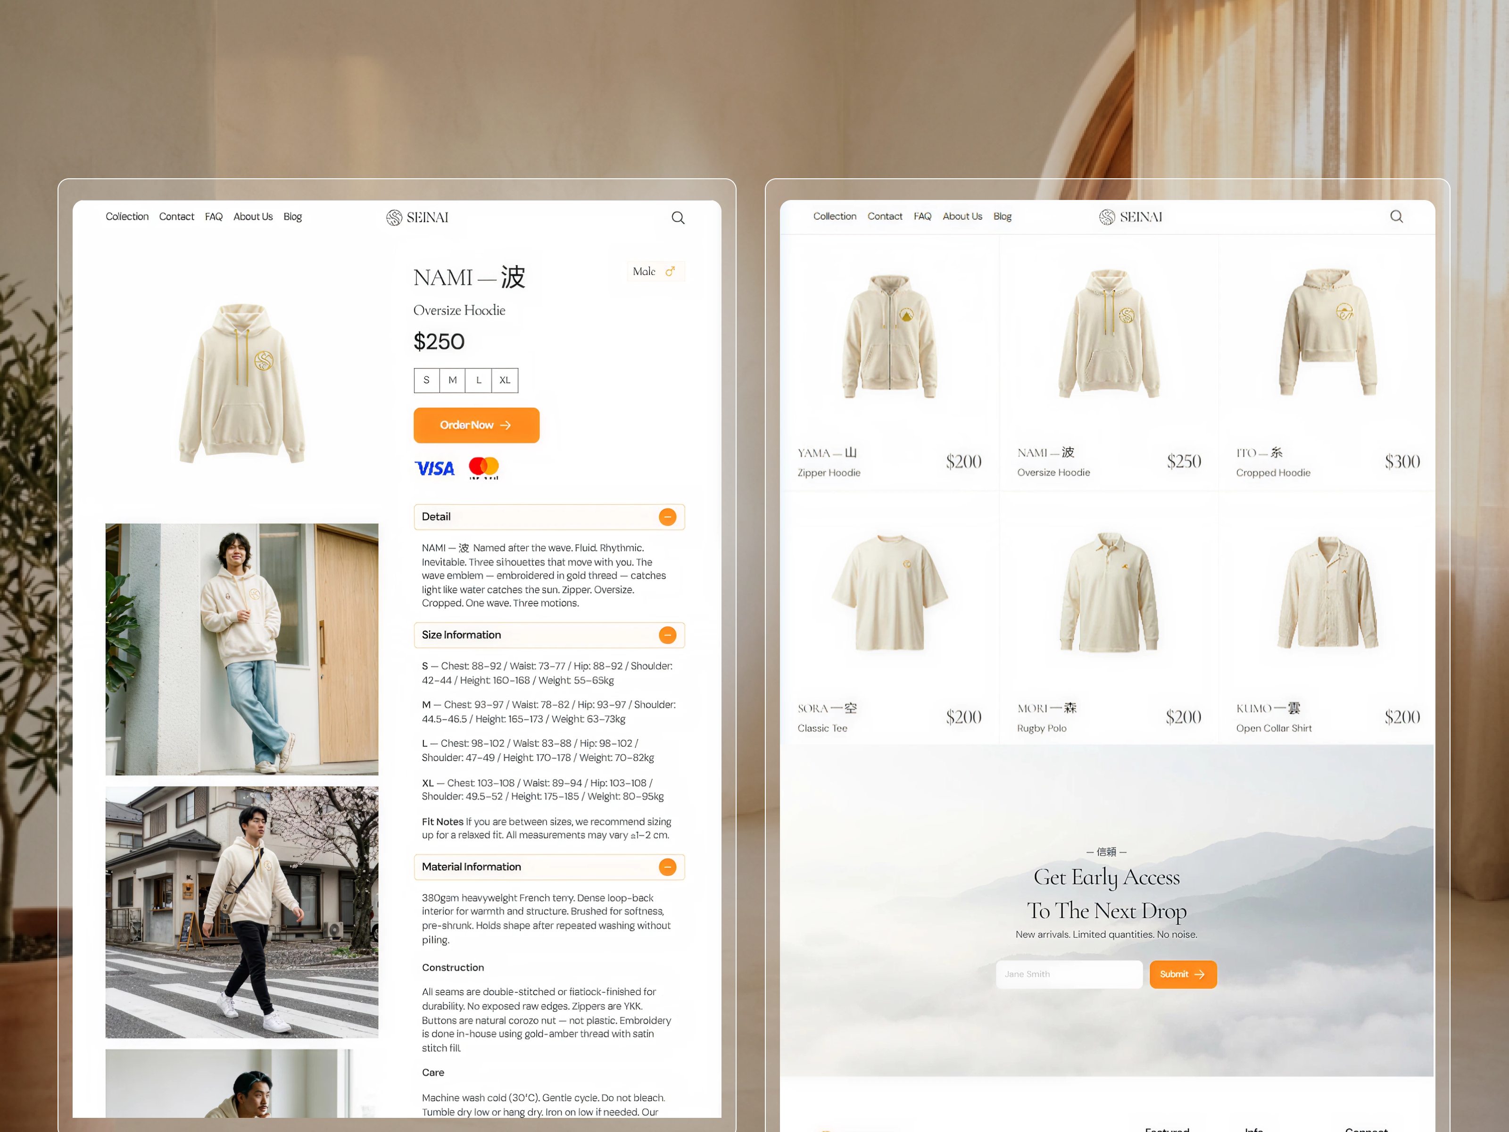Screen dimensions: 1509x1132
Task: Open FAQ on the collection page nav
Action: pyautogui.click(x=922, y=216)
